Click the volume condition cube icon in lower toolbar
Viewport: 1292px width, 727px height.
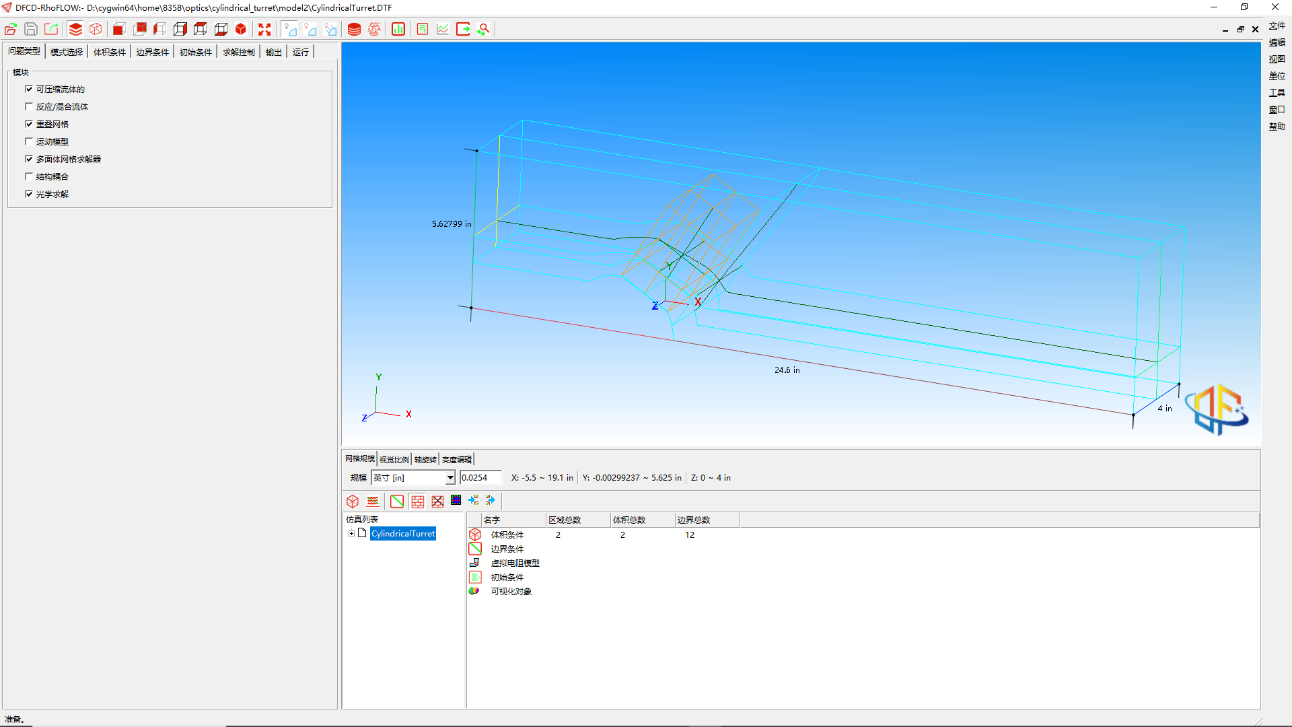353,501
